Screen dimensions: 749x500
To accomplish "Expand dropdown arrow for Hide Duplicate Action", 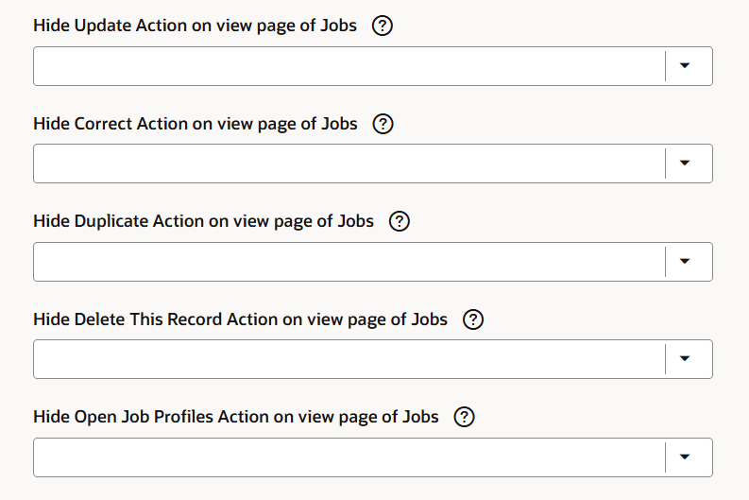I will [686, 262].
